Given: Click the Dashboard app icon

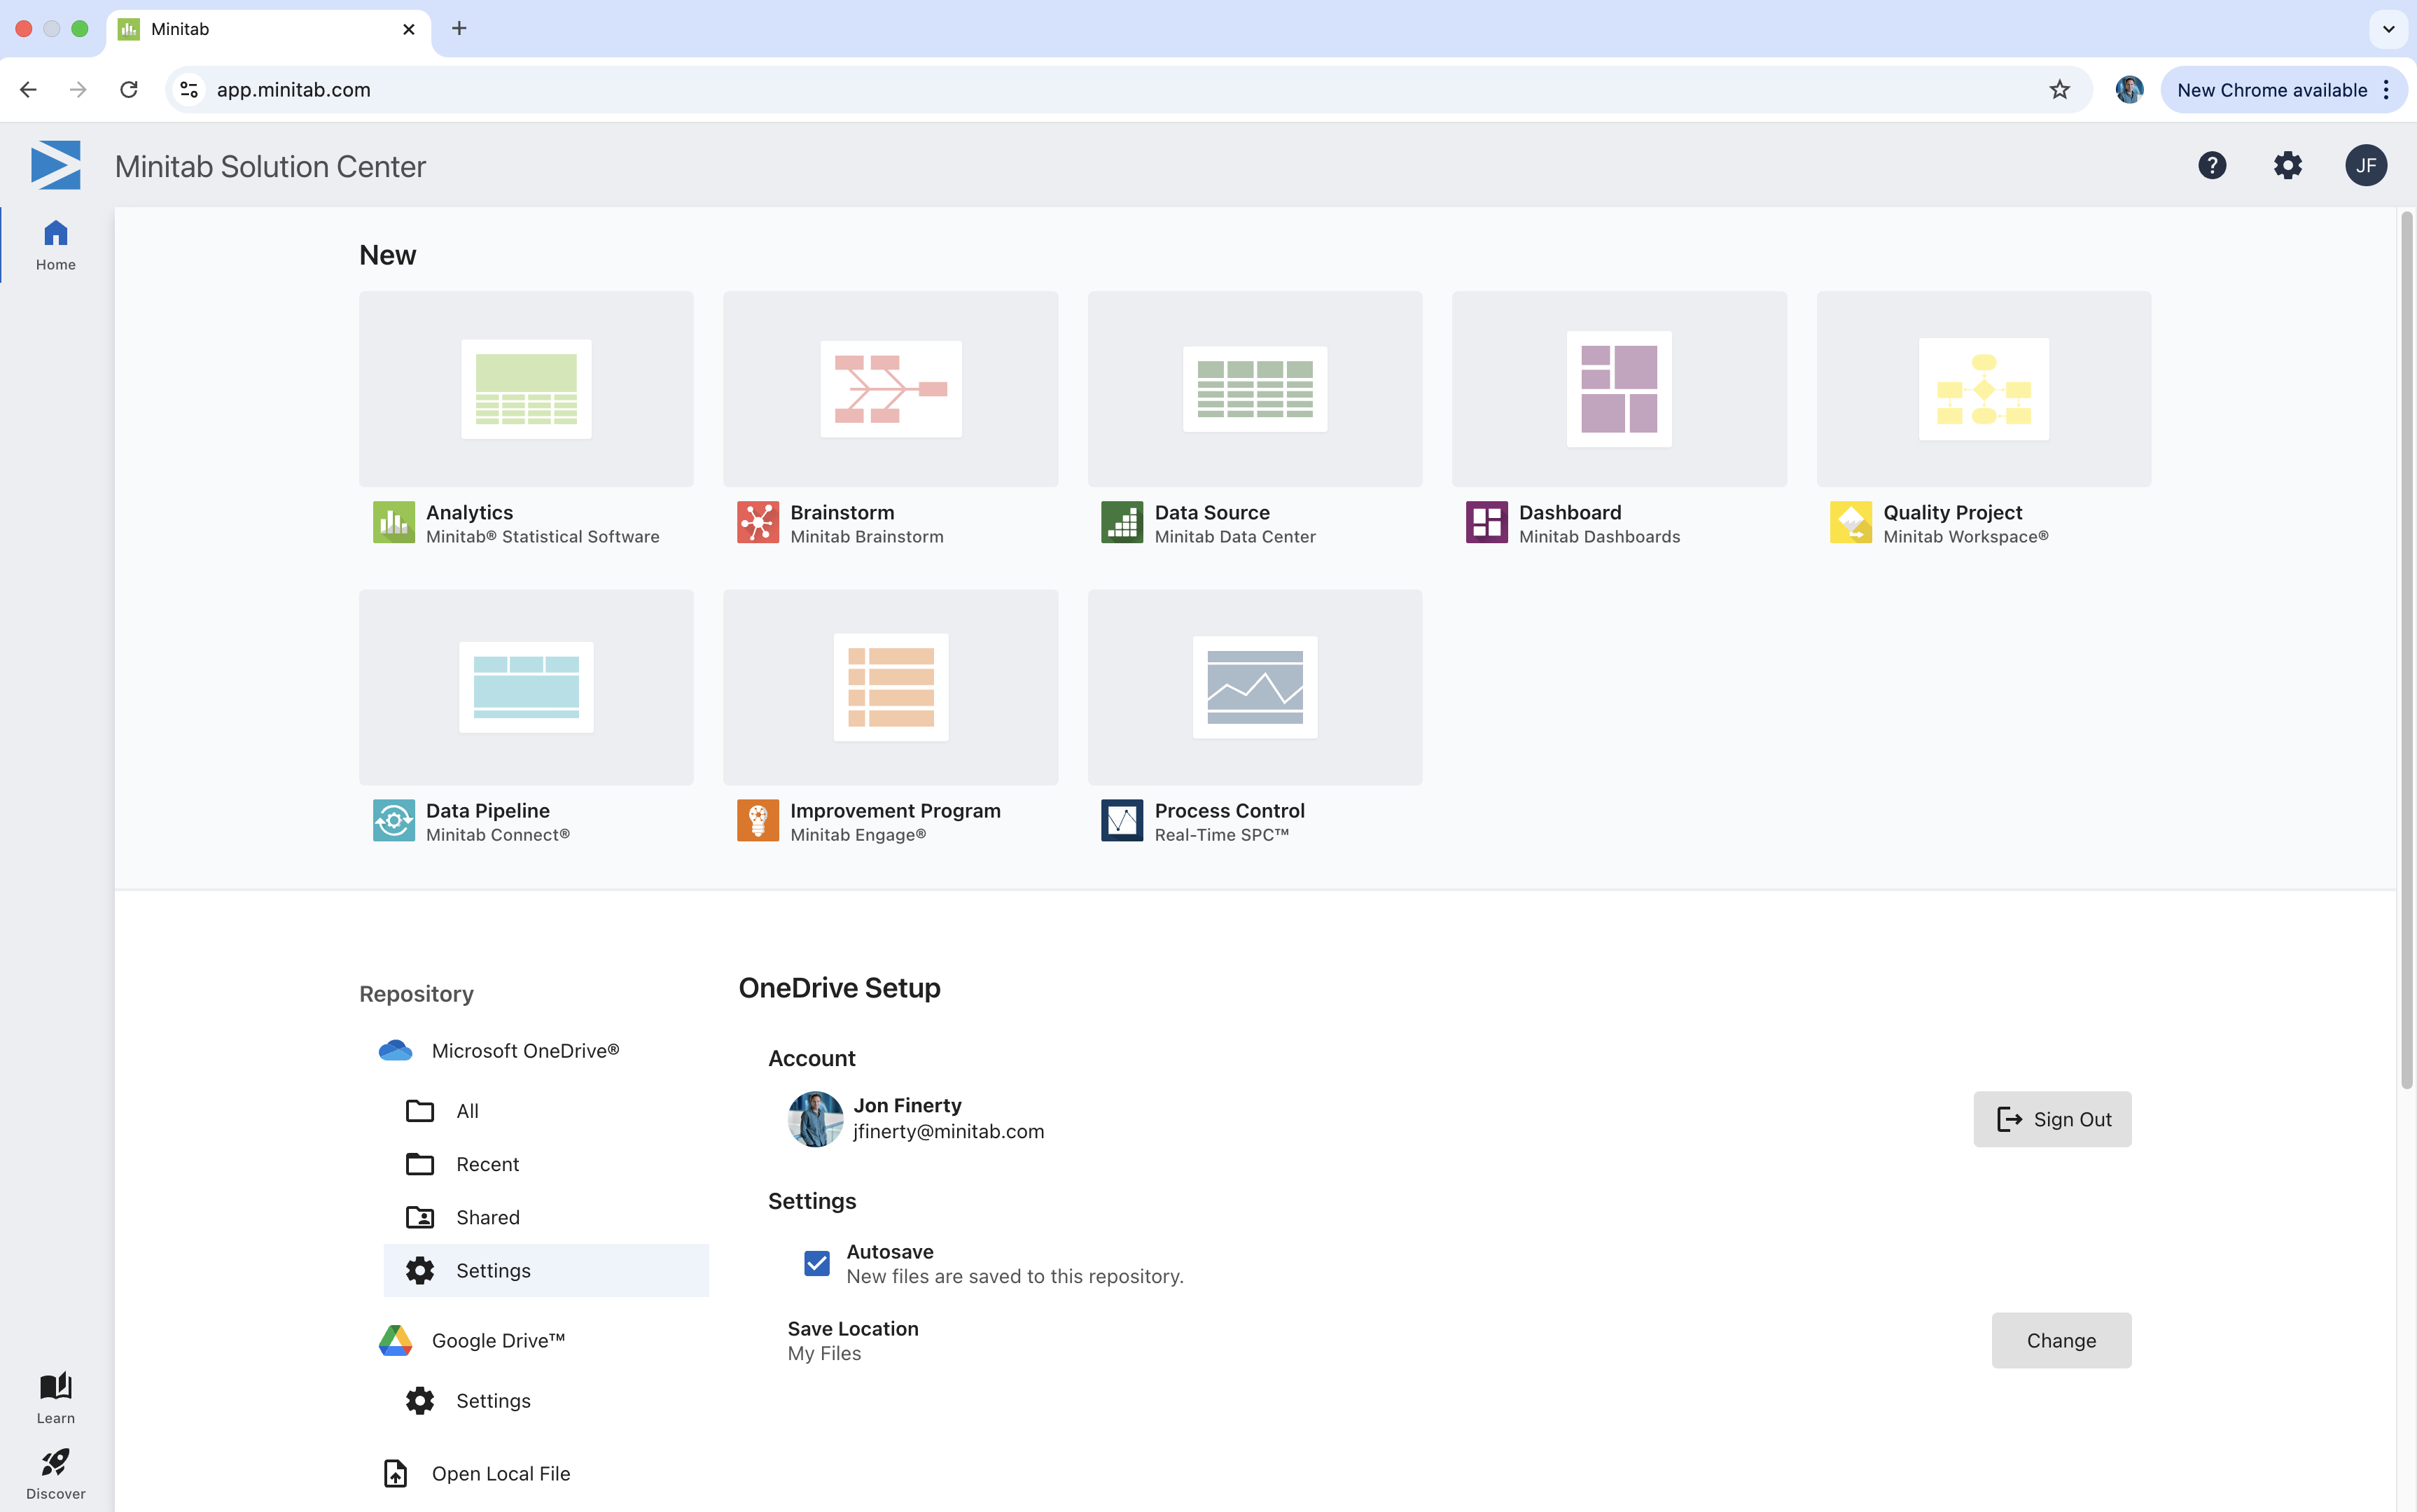Looking at the screenshot, I should (x=1487, y=522).
